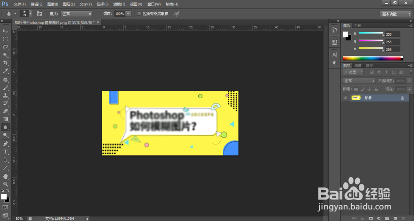Image resolution: width=414 pixels, height=221 pixels.
Task: Open the Properties panel icon
Action: [335, 42]
